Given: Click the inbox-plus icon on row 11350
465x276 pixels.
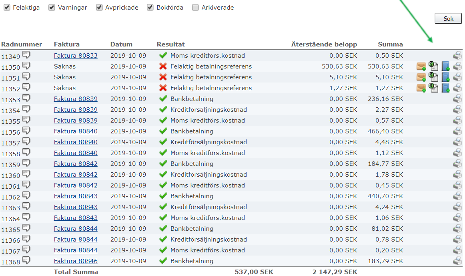Looking at the screenshot, I should point(421,66).
